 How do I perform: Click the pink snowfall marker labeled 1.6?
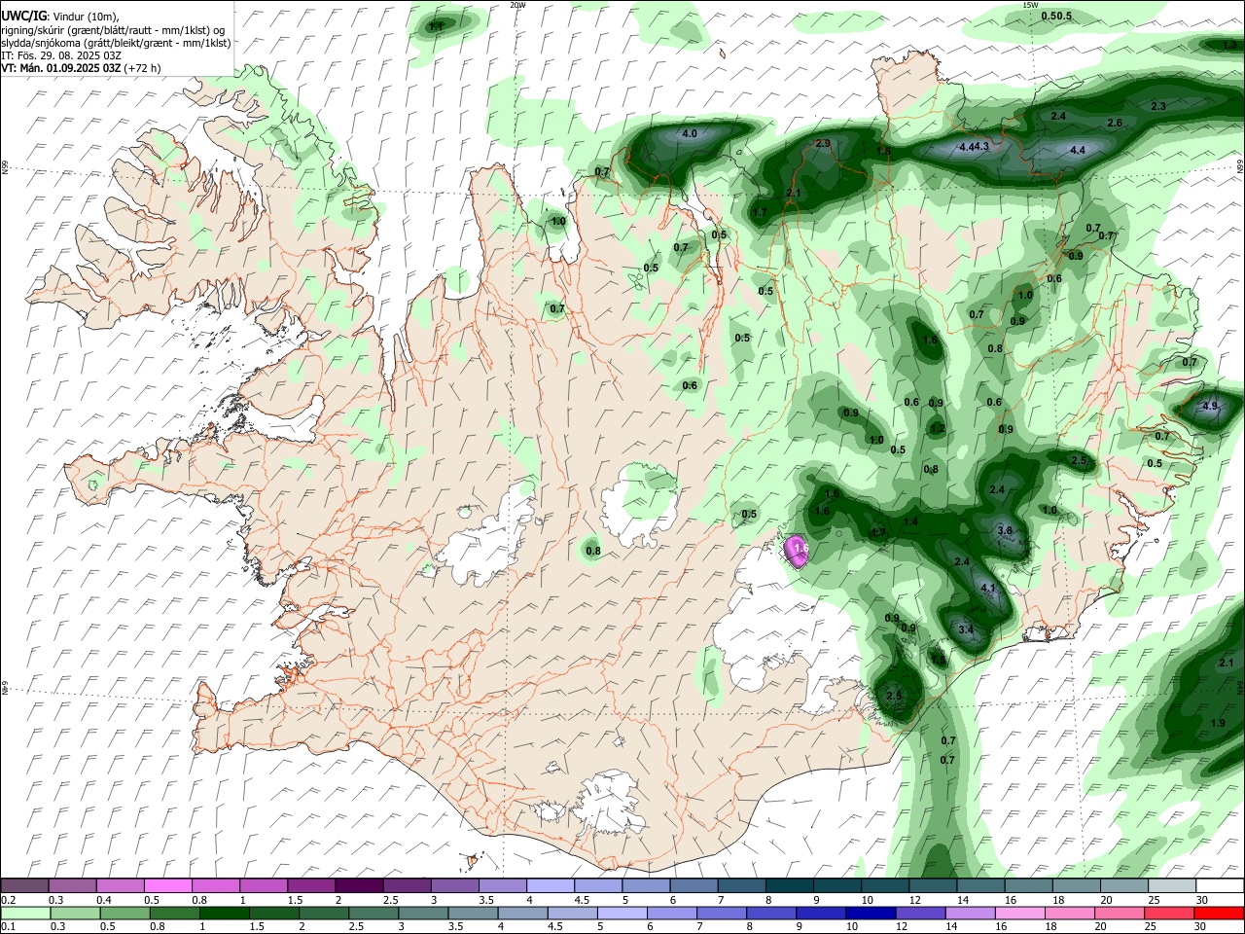798,550
